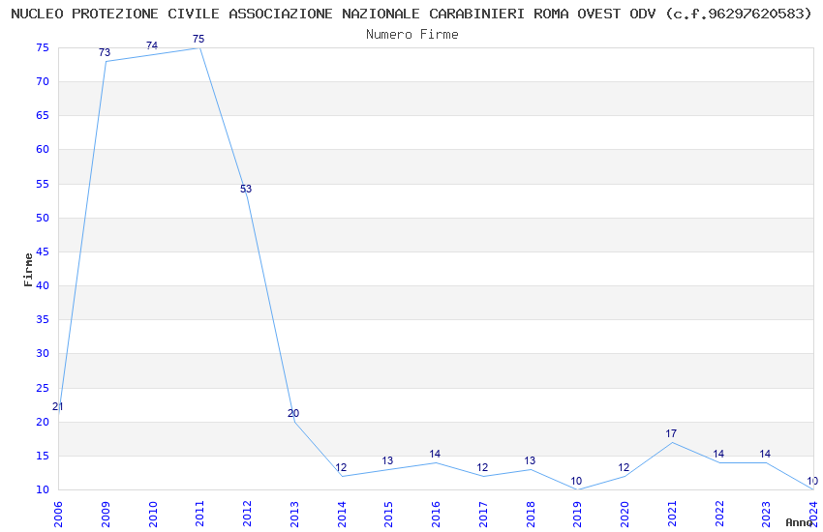The width and height of the screenshot is (823, 532).
Task: Click the 'Anno' x-axis label
Action: pos(799,522)
